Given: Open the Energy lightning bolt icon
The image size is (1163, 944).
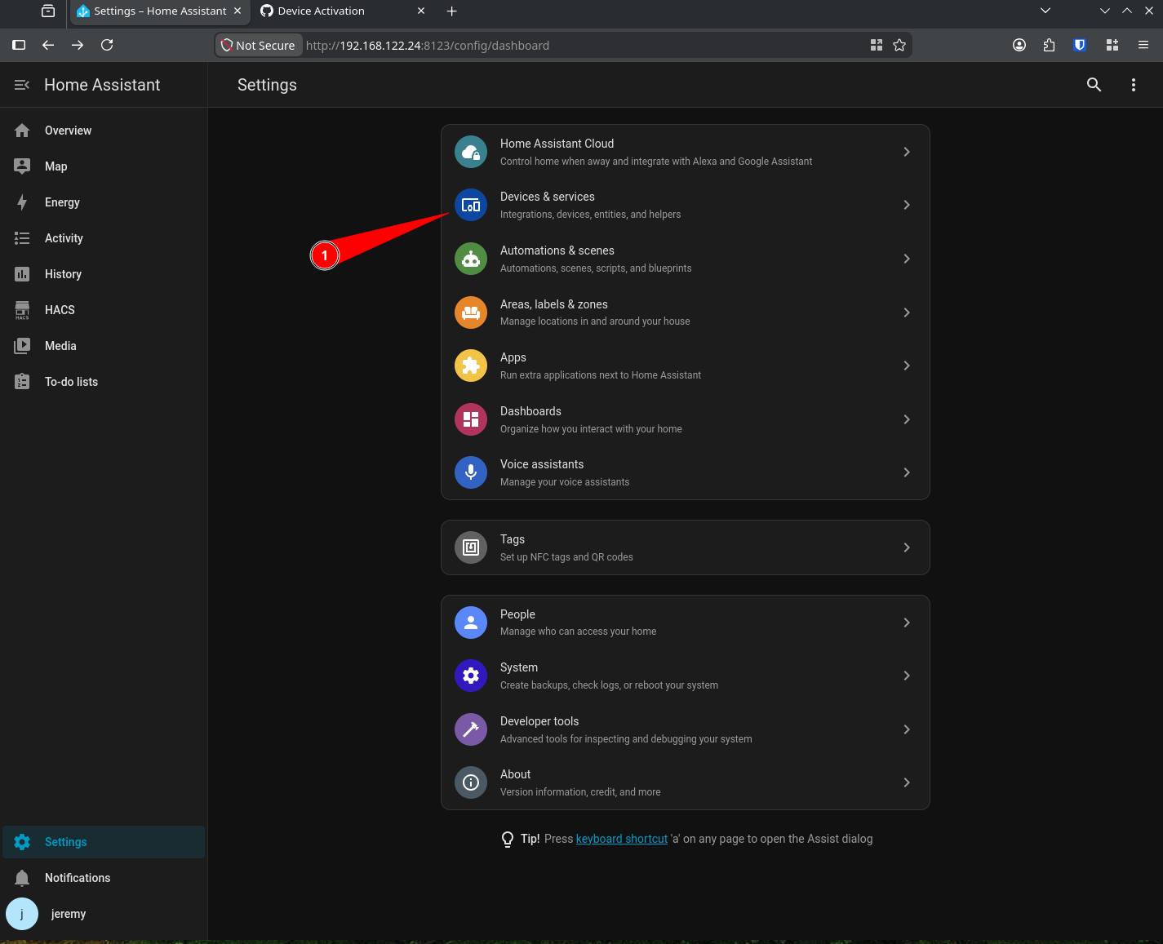Looking at the screenshot, I should [x=22, y=202].
